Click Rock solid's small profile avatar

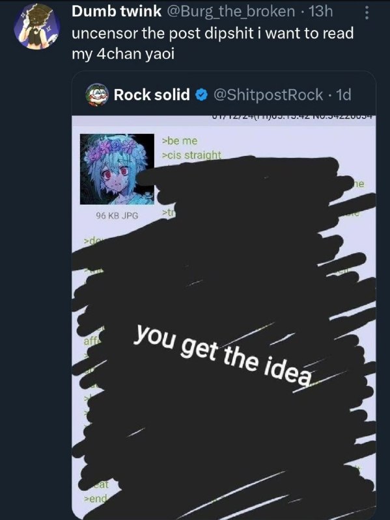97,94
